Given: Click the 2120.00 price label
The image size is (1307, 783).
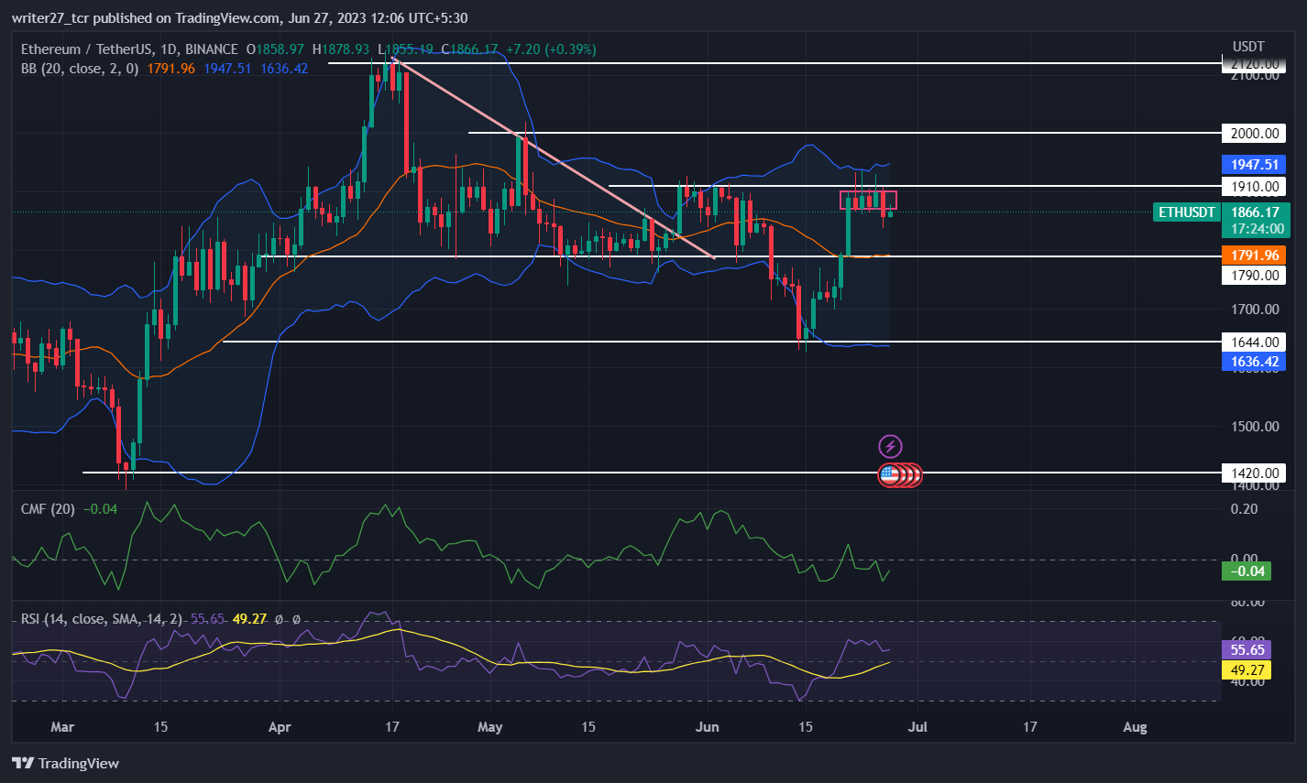Looking at the screenshot, I should click(x=1255, y=64).
